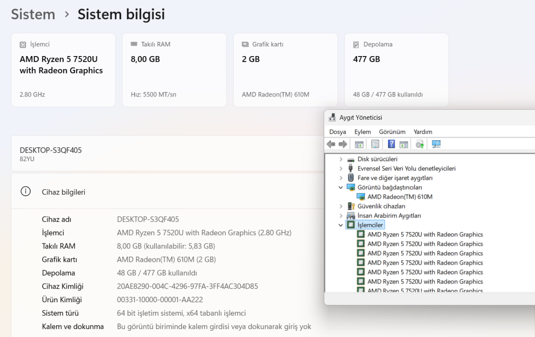The image size is (535, 337).
Task: Click the Görüntü bağdaştırıcıları display icon
Action: (x=351, y=187)
